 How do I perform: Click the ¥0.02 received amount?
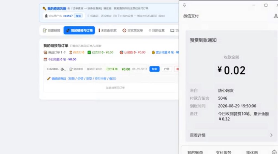coord(231,70)
